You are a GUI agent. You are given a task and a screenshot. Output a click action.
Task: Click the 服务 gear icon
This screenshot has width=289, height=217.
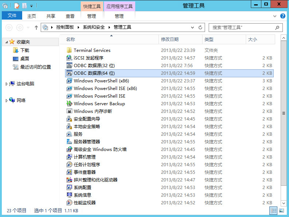click(x=69, y=134)
